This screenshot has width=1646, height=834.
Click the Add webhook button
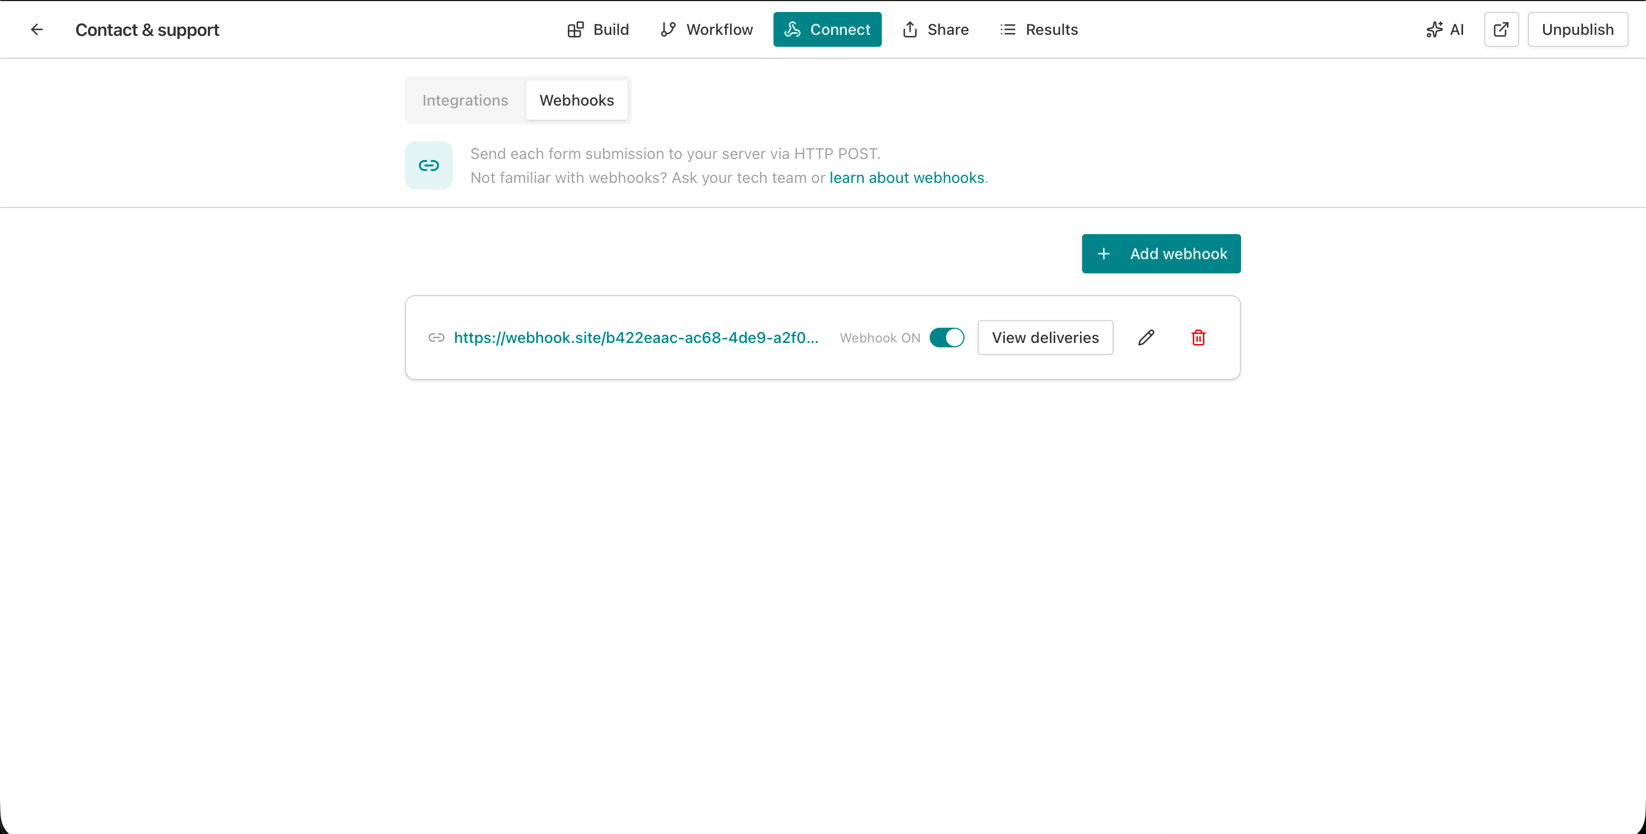pos(1161,253)
